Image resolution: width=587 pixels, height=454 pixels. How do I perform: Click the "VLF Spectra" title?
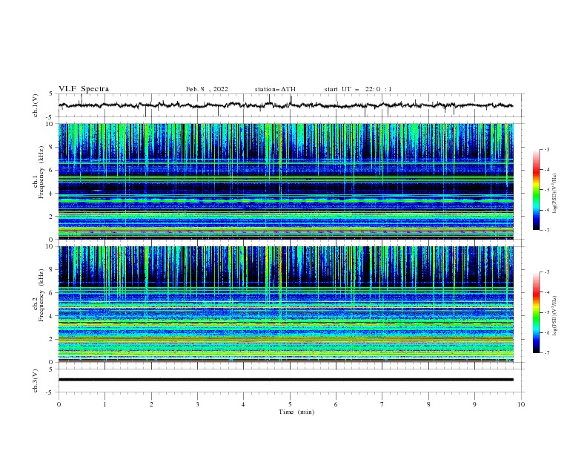[84, 89]
